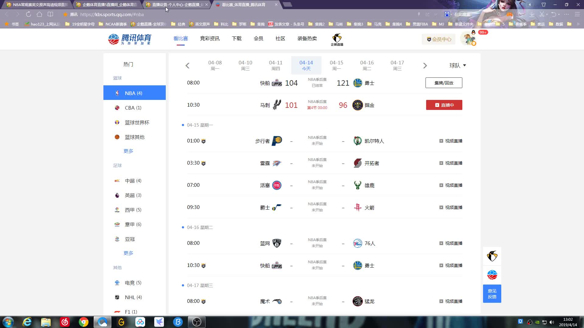Show previous dates with left arrow
This screenshot has width=584, height=328.
pyautogui.click(x=187, y=66)
